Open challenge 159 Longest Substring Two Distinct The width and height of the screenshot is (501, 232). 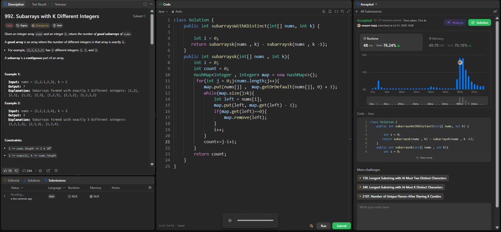click(x=402, y=178)
